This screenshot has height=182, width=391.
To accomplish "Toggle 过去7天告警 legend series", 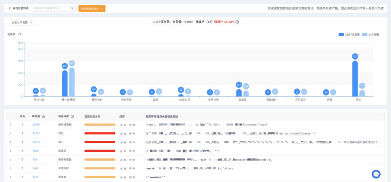I will pos(349,35).
